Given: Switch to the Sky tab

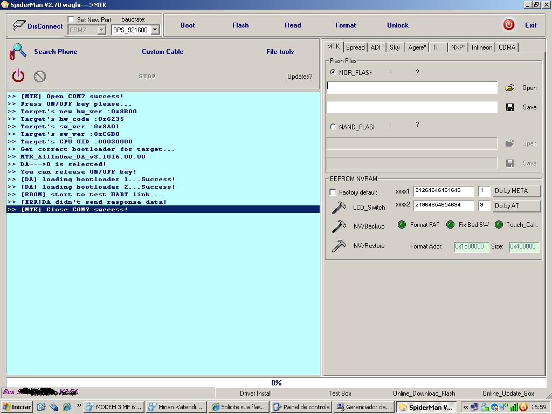Looking at the screenshot, I should point(395,47).
